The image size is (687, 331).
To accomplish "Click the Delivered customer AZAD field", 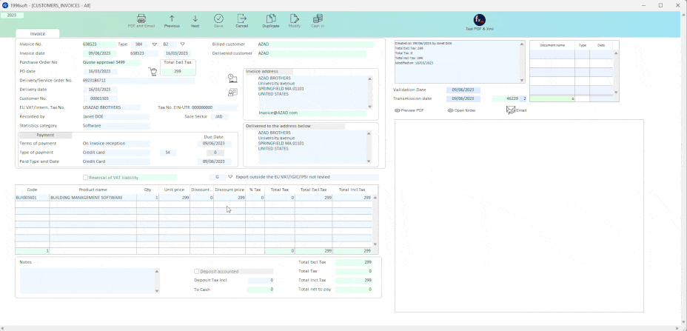I will click(x=312, y=53).
